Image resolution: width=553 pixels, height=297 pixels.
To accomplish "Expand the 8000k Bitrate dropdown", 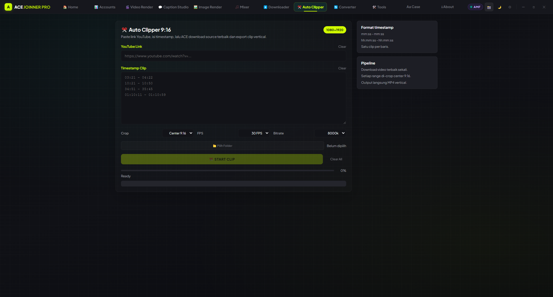I will coord(330,133).
